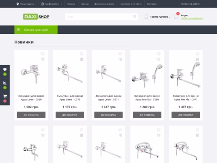Add Aqua Leon C060 to wishlist heart
Viewport: 217px width, 163px height.
(x=43, y=54)
